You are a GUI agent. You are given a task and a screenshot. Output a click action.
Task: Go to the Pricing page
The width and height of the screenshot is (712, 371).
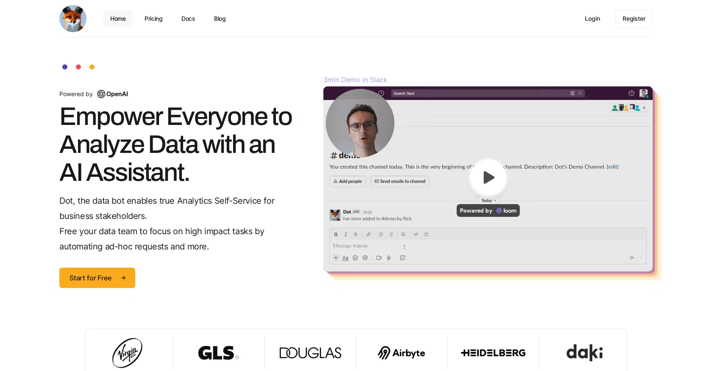[153, 19]
